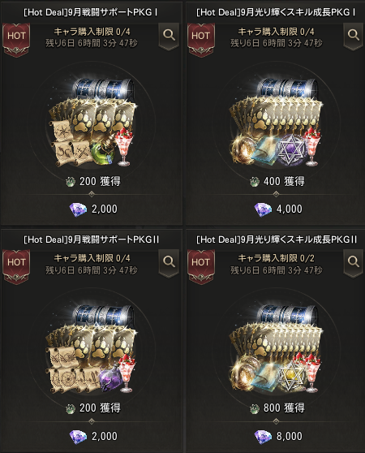
Task: Open magnifier preview for スキル成長PKG II
Action: pos(353,262)
